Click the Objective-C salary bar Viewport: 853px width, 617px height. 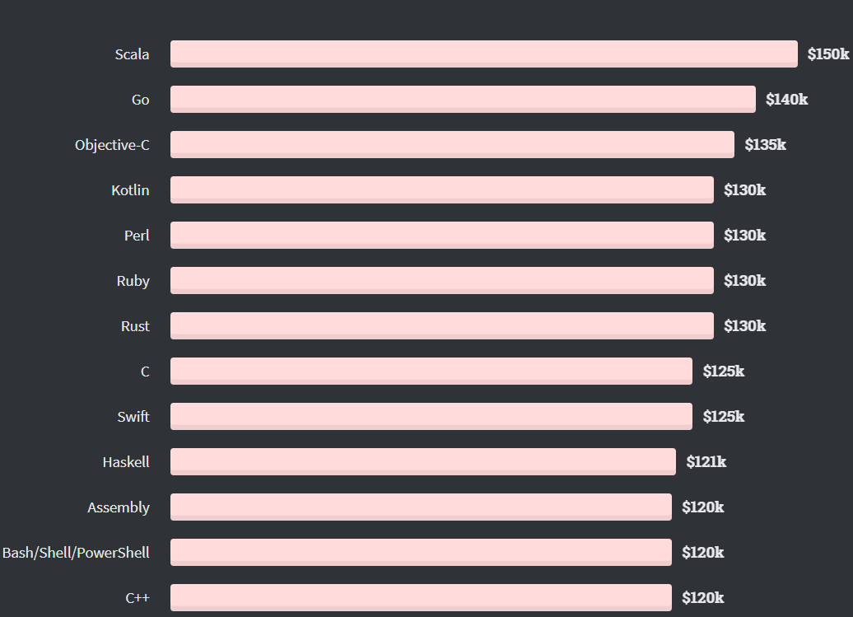pyautogui.click(x=452, y=144)
